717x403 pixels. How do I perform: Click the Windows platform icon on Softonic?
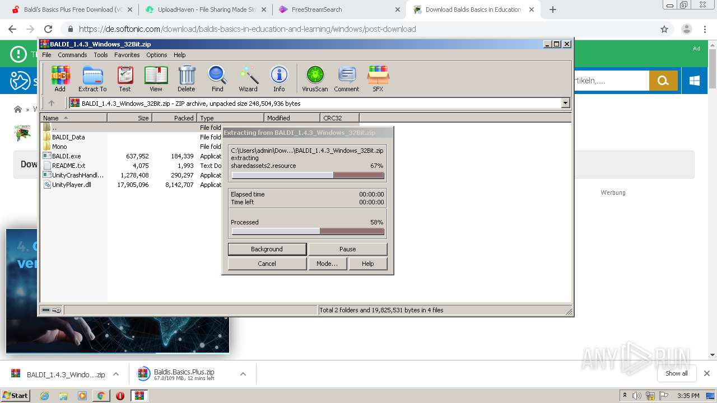pos(695,81)
